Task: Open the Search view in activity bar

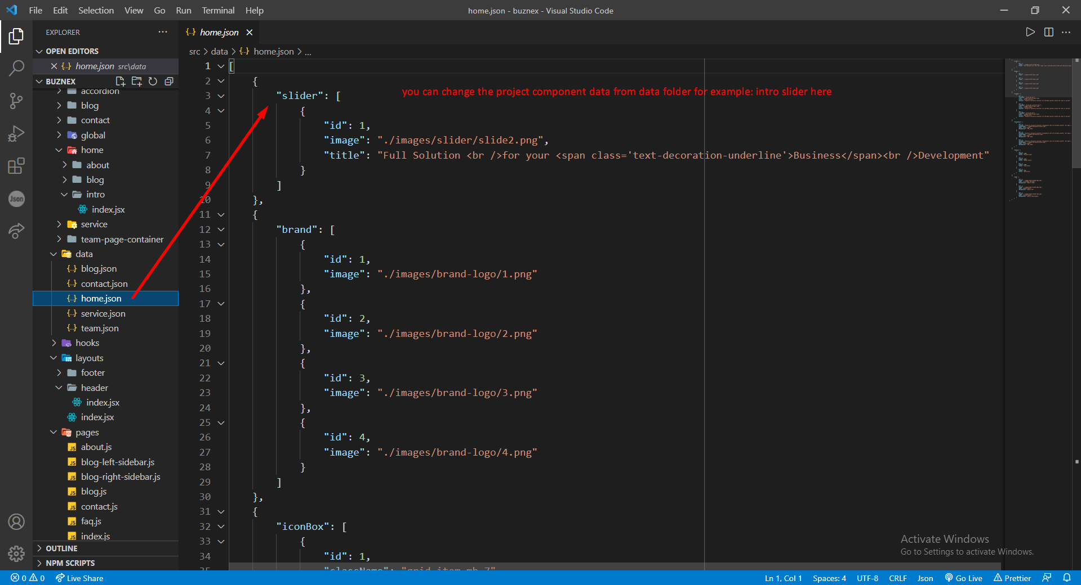Action: (16, 69)
